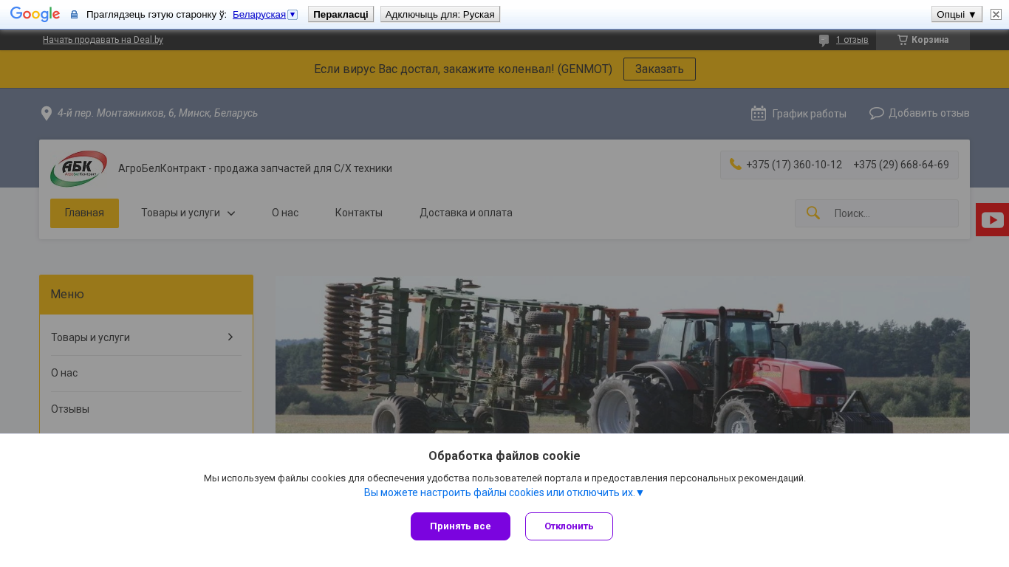Click the Перакласці translate button

(x=341, y=14)
